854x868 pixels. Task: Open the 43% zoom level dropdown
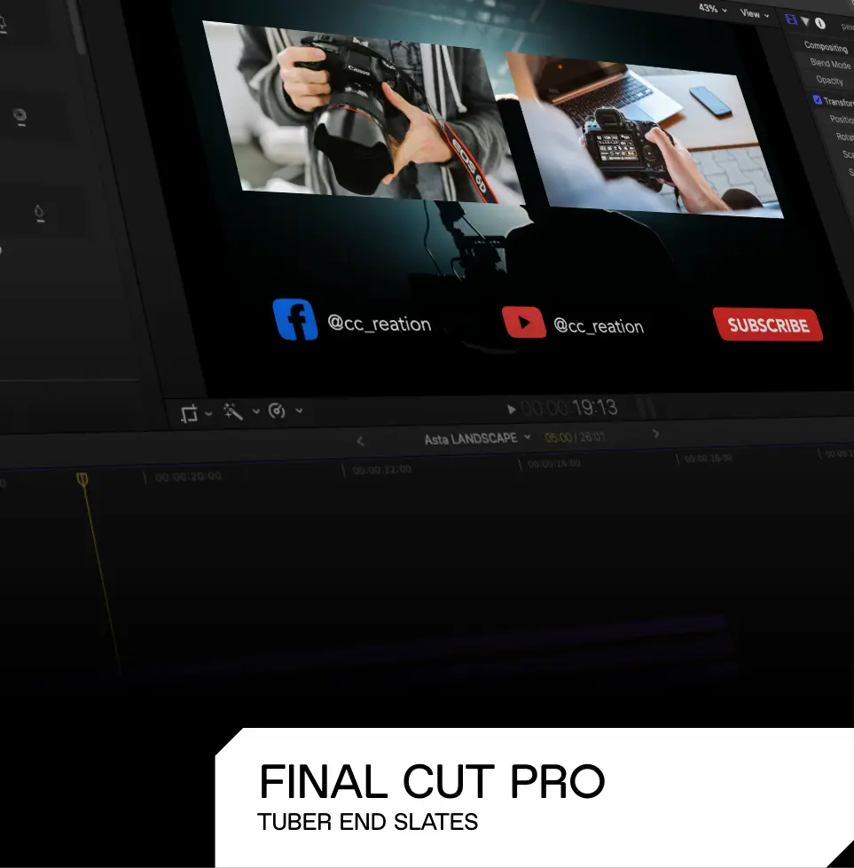(712, 9)
